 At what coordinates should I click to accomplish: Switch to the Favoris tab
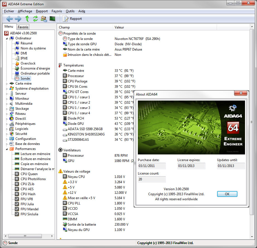coord(23,27)
